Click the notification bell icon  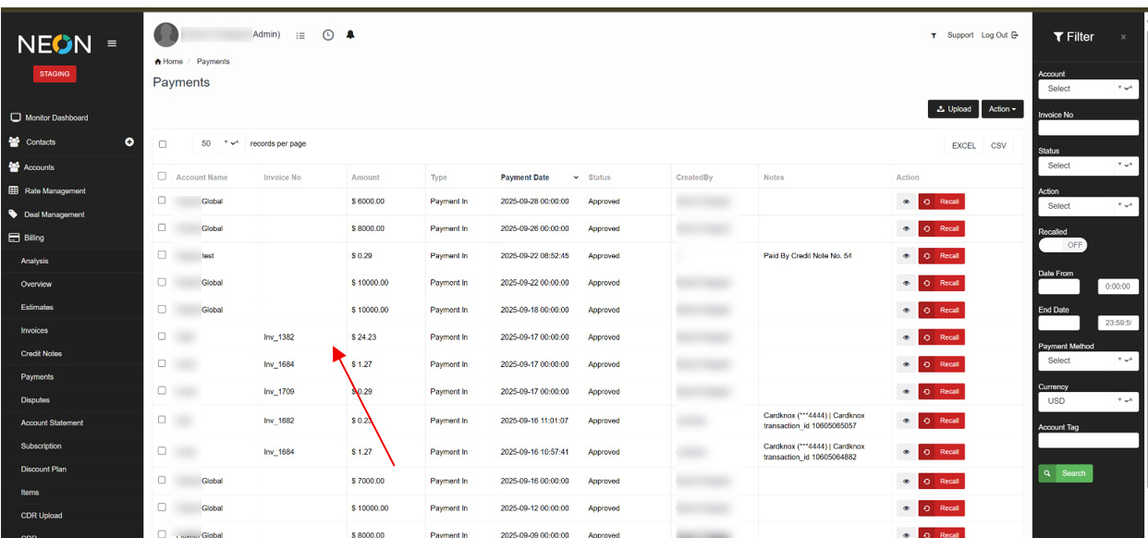pos(350,35)
